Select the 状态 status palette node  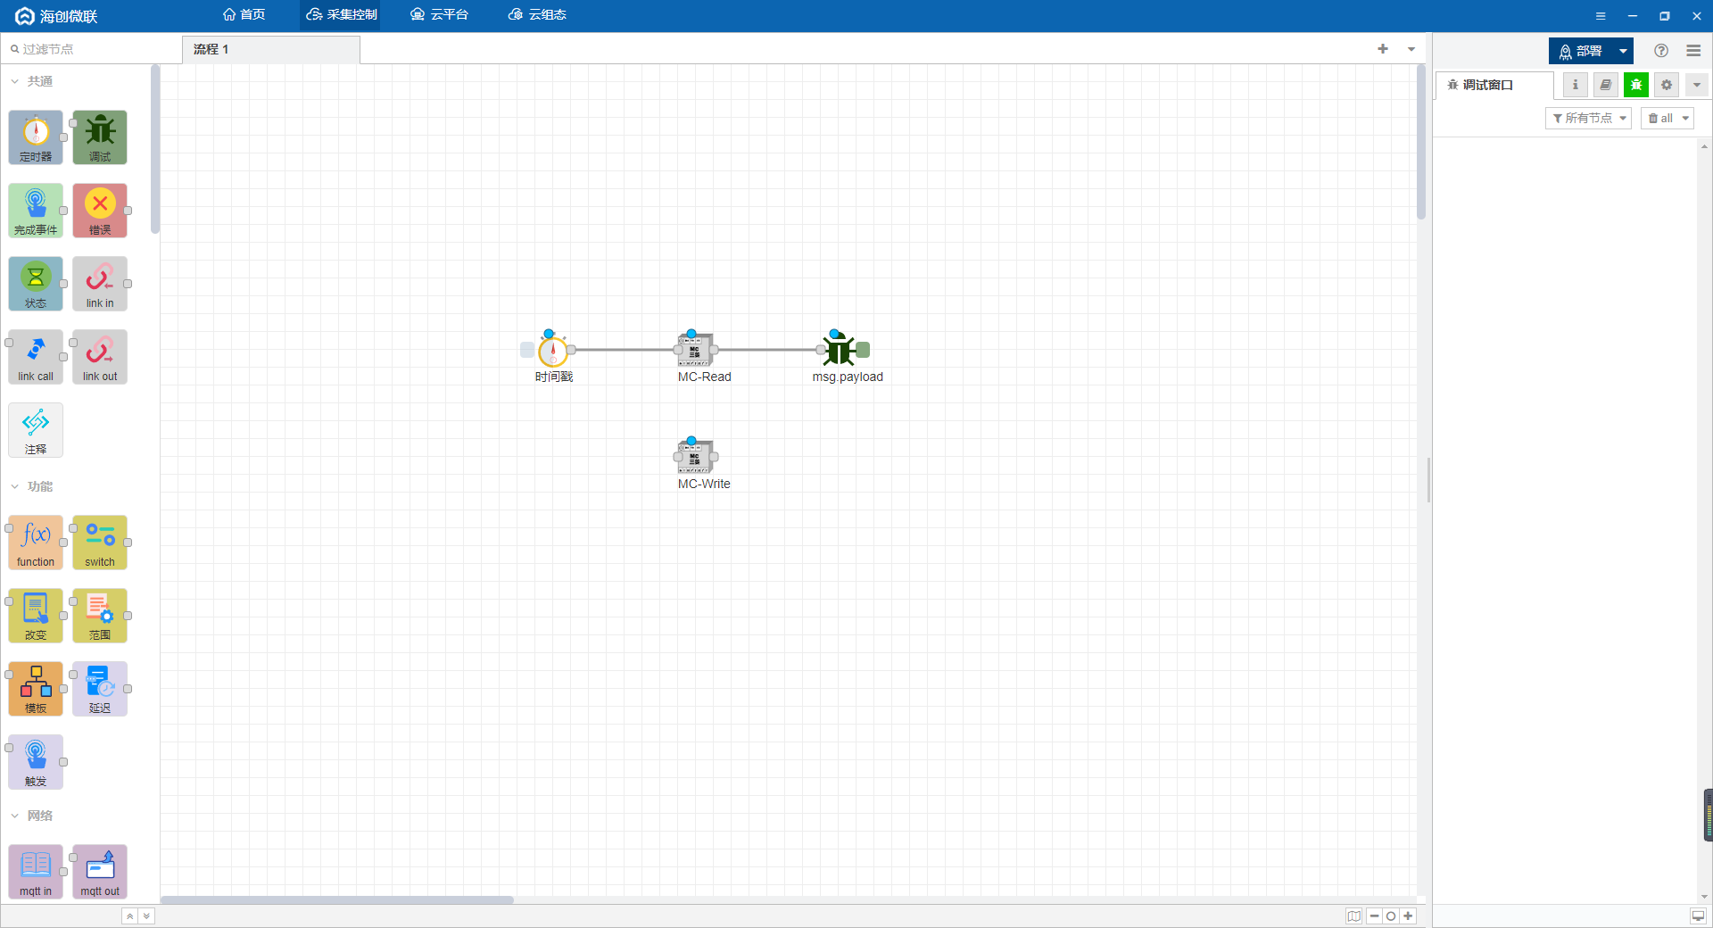36,284
